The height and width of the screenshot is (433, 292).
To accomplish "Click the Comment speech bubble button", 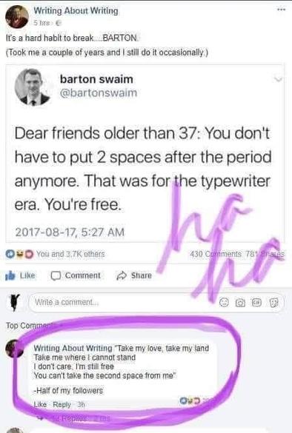I will click(x=76, y=275).
